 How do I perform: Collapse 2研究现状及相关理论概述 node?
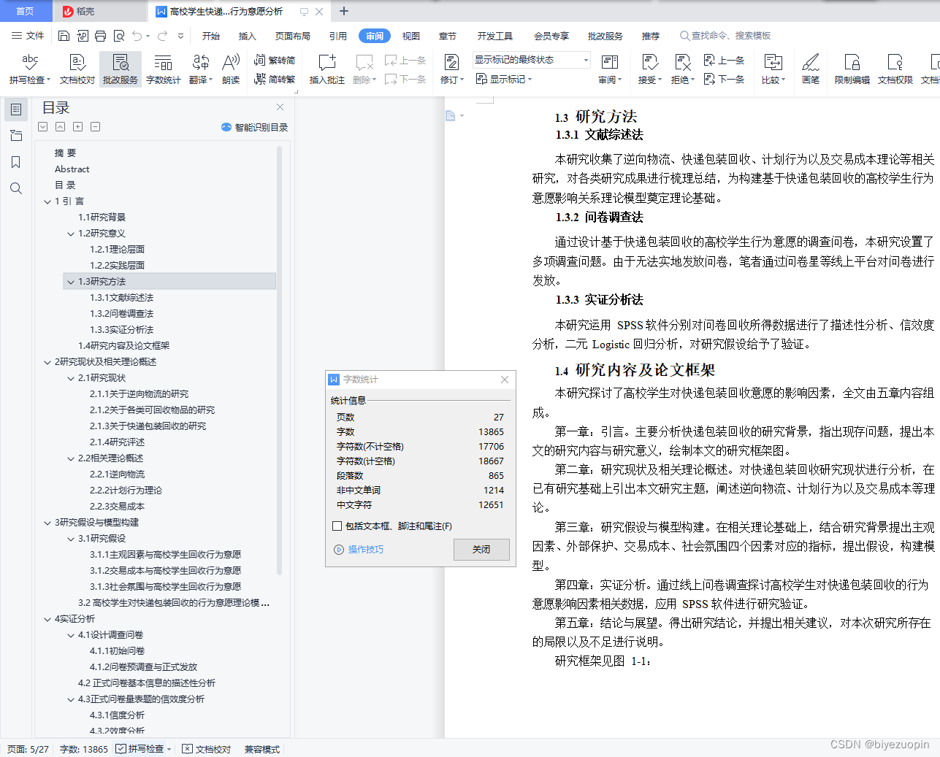[x=47, y=362]
